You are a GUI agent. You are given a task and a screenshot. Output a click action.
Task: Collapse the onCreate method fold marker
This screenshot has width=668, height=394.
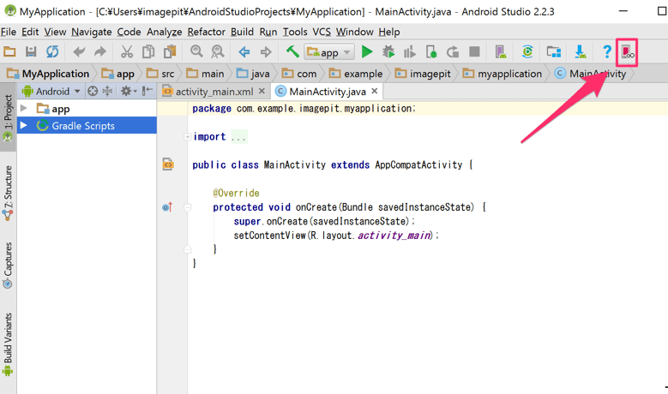pyautogui.click(x=188, y=207)
